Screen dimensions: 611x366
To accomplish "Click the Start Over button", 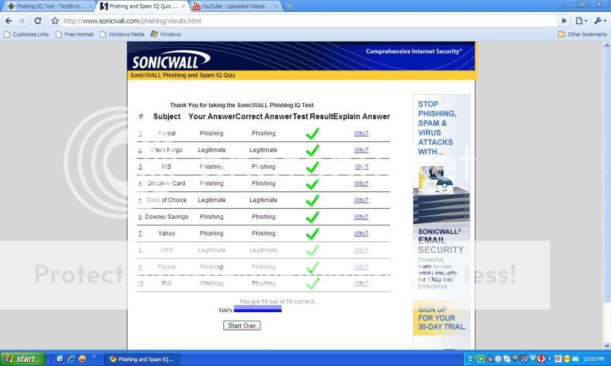I will [242, 325].
